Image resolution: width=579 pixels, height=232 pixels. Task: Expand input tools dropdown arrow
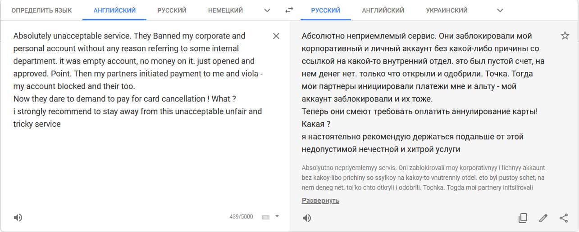click(277, 216)
